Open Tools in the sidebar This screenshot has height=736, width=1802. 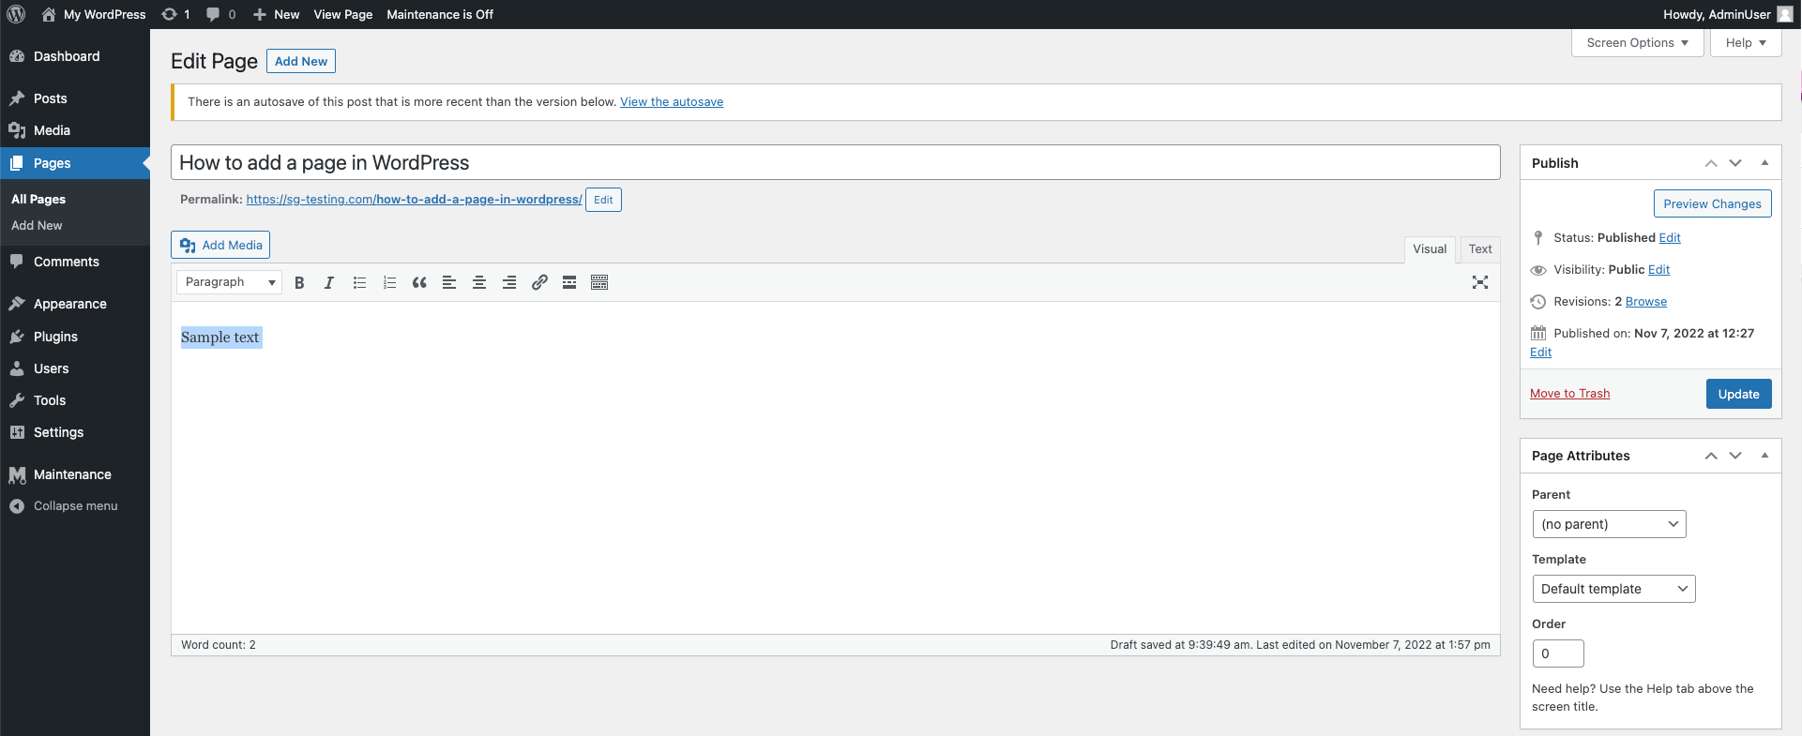click(x=75, y=400)
